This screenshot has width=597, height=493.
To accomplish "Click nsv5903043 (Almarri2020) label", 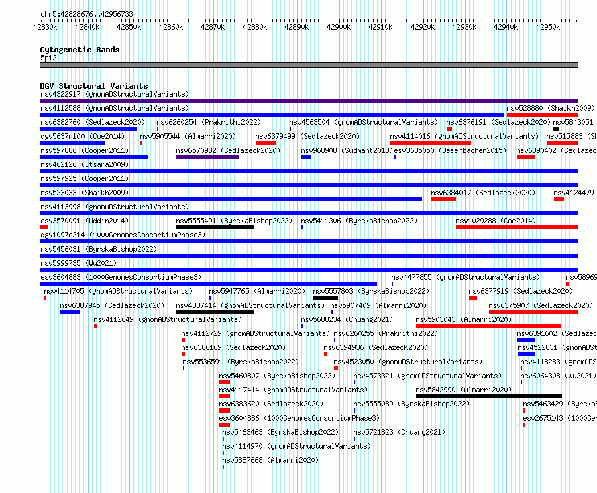I will pos(464,319).
